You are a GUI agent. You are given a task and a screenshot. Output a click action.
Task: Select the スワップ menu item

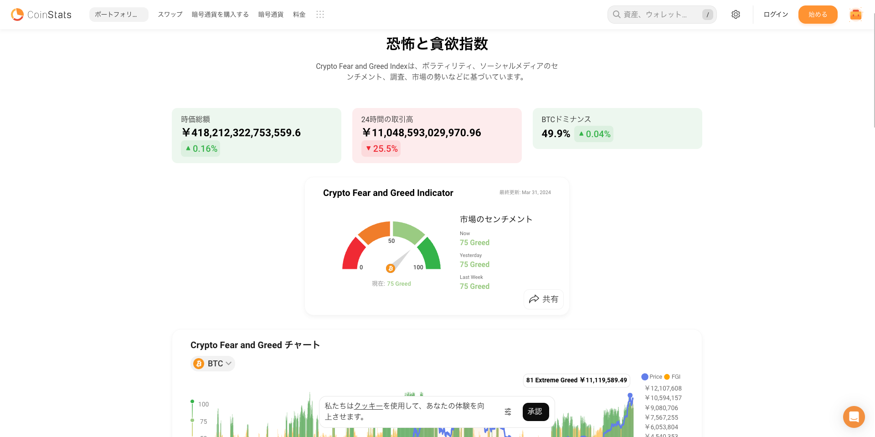point(170,14)
